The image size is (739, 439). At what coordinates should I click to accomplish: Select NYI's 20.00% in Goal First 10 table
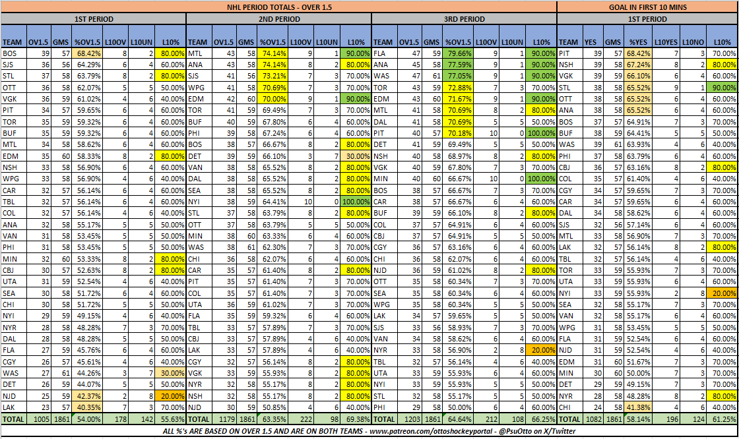point(723,293)
